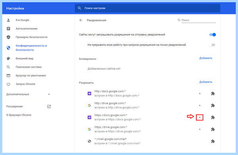Click extension puzzle icon for https://drive.google.com row
The image size is (238, 155).
213,129
